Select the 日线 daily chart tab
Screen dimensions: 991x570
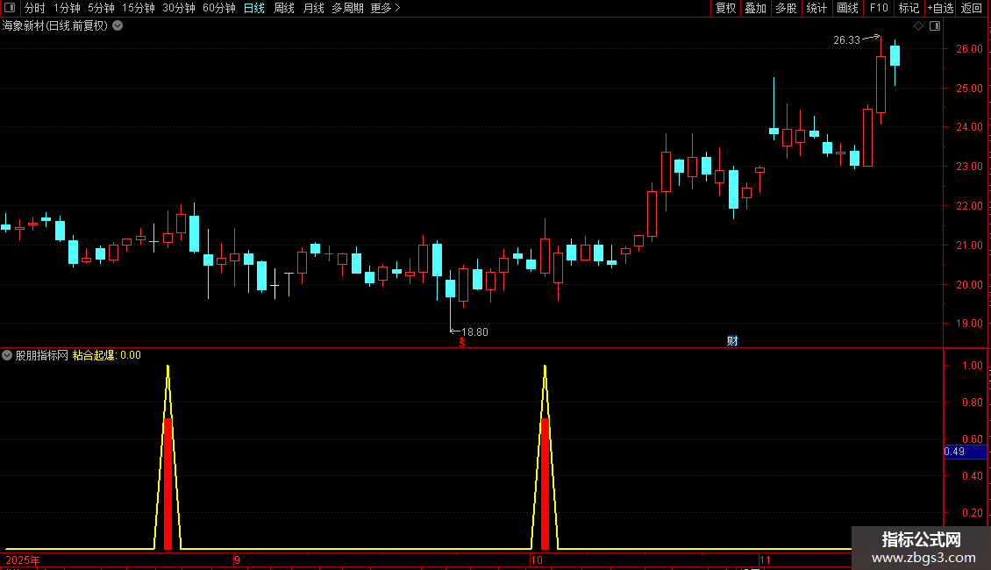click(x=254, y=8)
